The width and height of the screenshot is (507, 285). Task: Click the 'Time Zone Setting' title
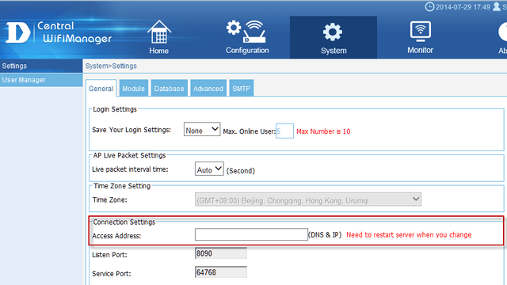[122, 186]
